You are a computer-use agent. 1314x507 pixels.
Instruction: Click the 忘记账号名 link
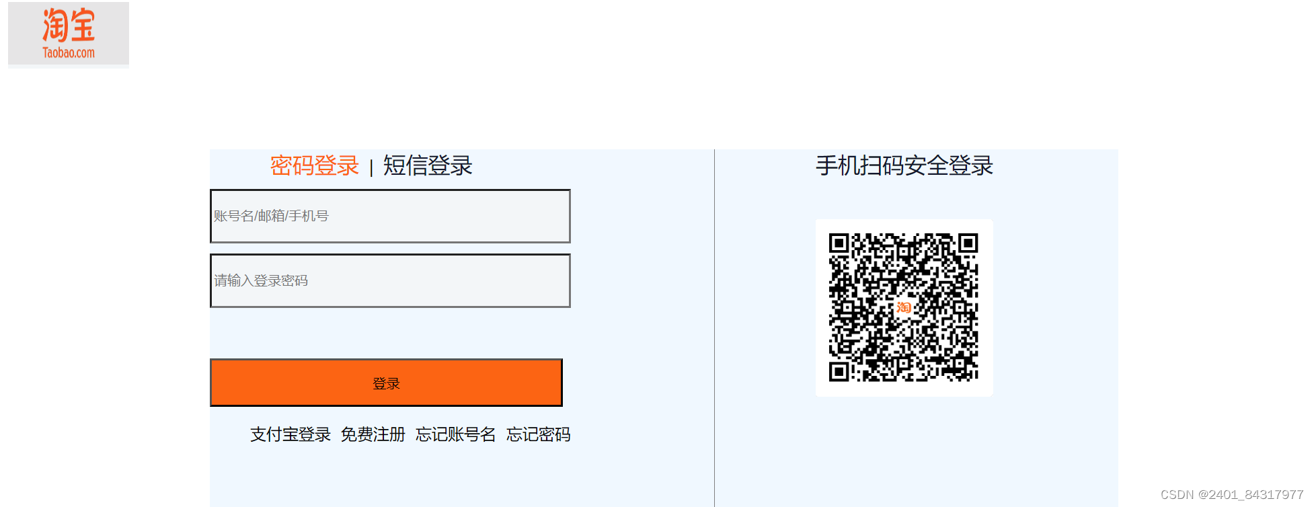pyautogui.click(x=456, y=434)
